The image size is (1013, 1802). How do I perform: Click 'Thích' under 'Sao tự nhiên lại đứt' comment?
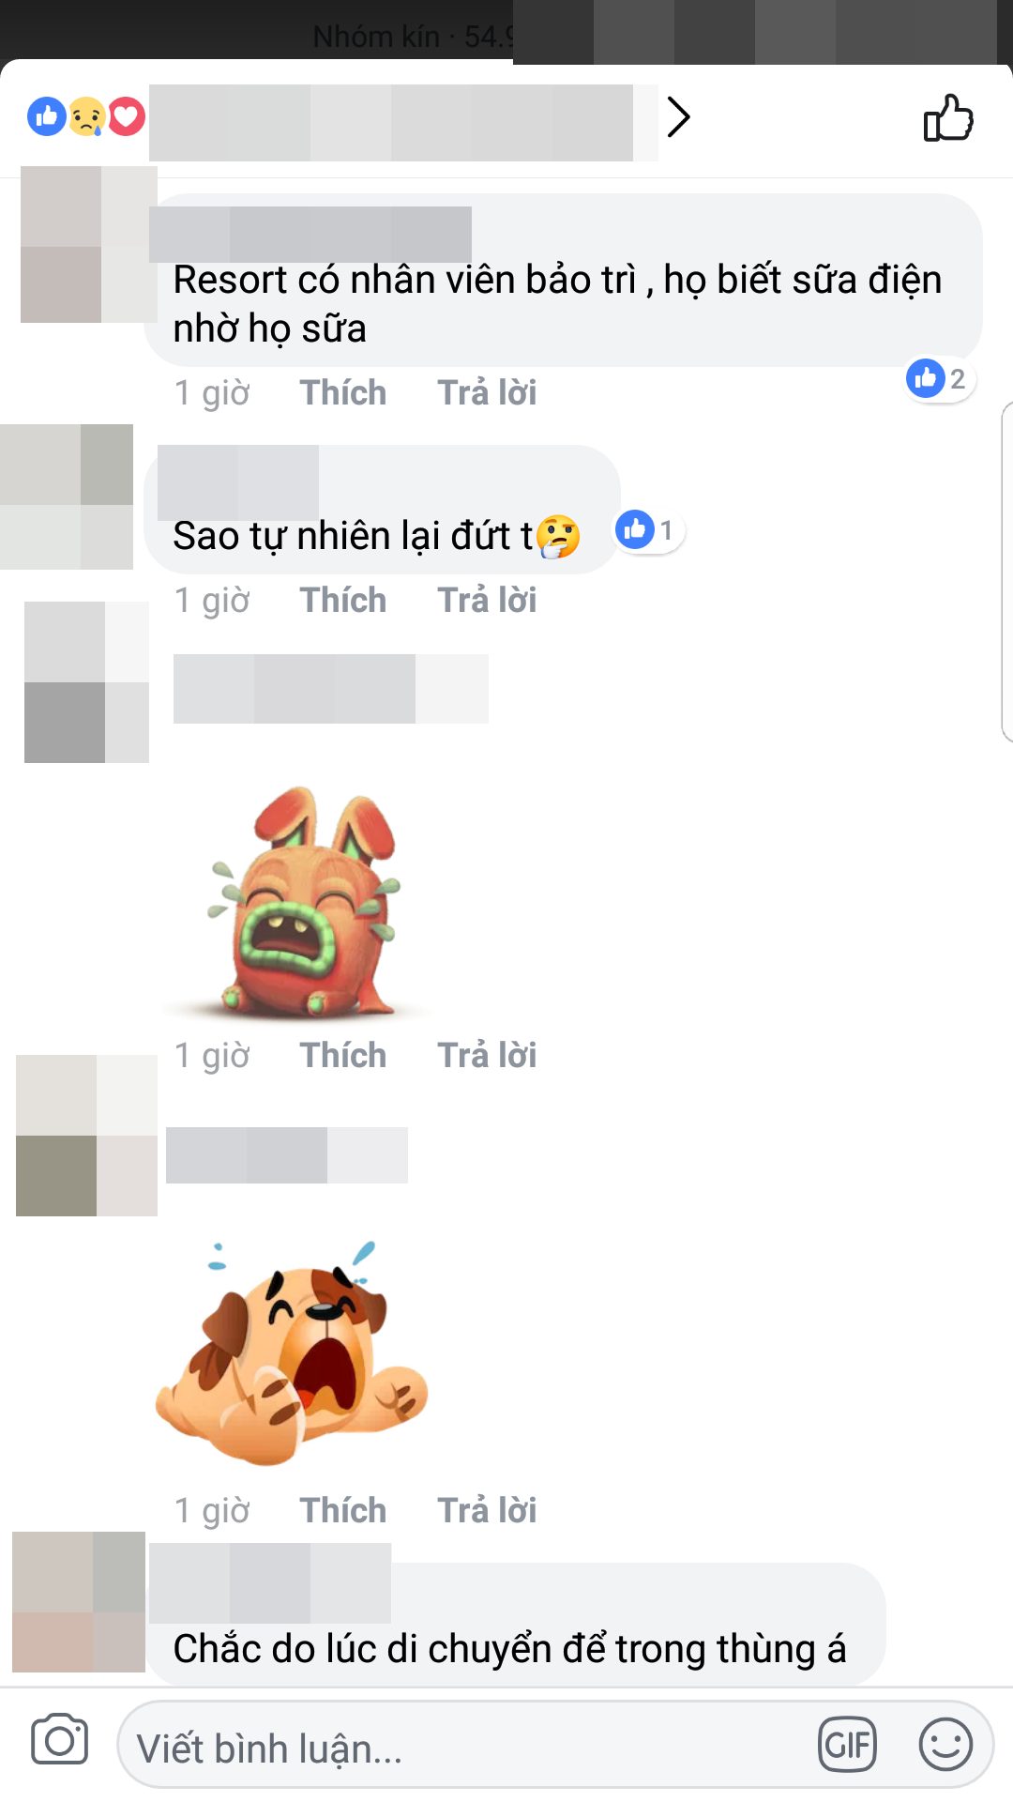click(x=343, y=600)
